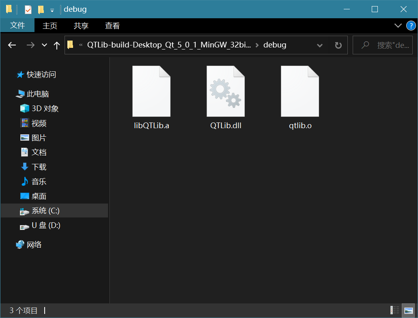Open 系统 (C:) drive in sidebar
This screenshot has height=318, width=418.
click(45, 211)
